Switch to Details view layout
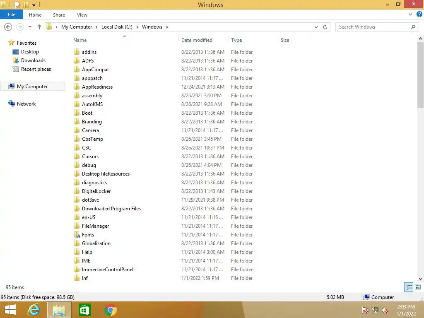The height and width of the screenshot is (318, 424). (409, 287)
